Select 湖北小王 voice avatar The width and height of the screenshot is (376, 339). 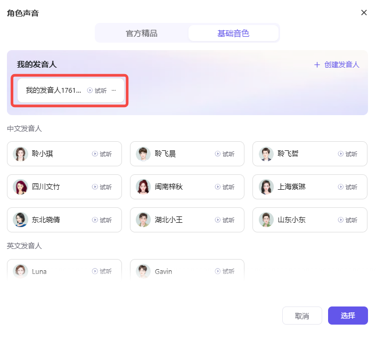(x=143, y=220)
